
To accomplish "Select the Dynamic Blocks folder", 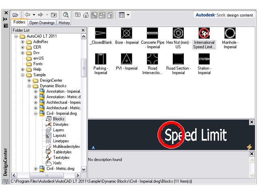I will [x=53, y=86].
